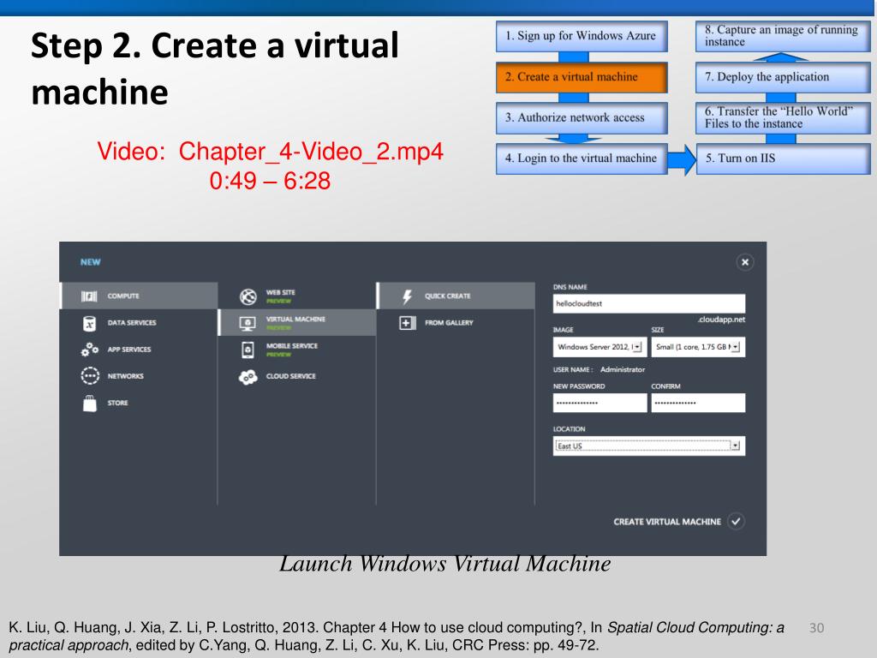This screenshot has width=877, height=658.
Task: Click the Chapter_4-Video_2.mp4 video text
Action: (310, 151)
